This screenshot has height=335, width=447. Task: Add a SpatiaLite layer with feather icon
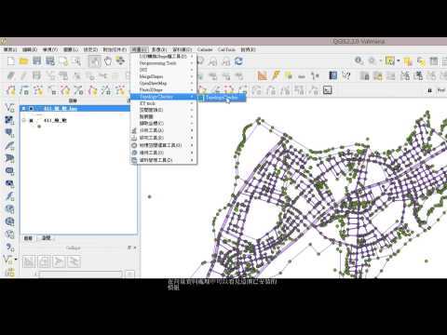coord(9,145)
